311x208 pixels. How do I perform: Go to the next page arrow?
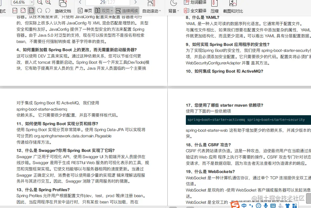coord(135,2)
